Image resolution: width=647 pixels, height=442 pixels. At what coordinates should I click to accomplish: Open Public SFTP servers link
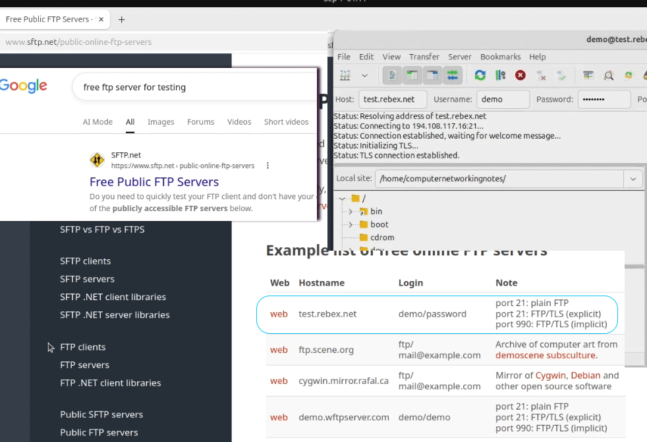101,415
